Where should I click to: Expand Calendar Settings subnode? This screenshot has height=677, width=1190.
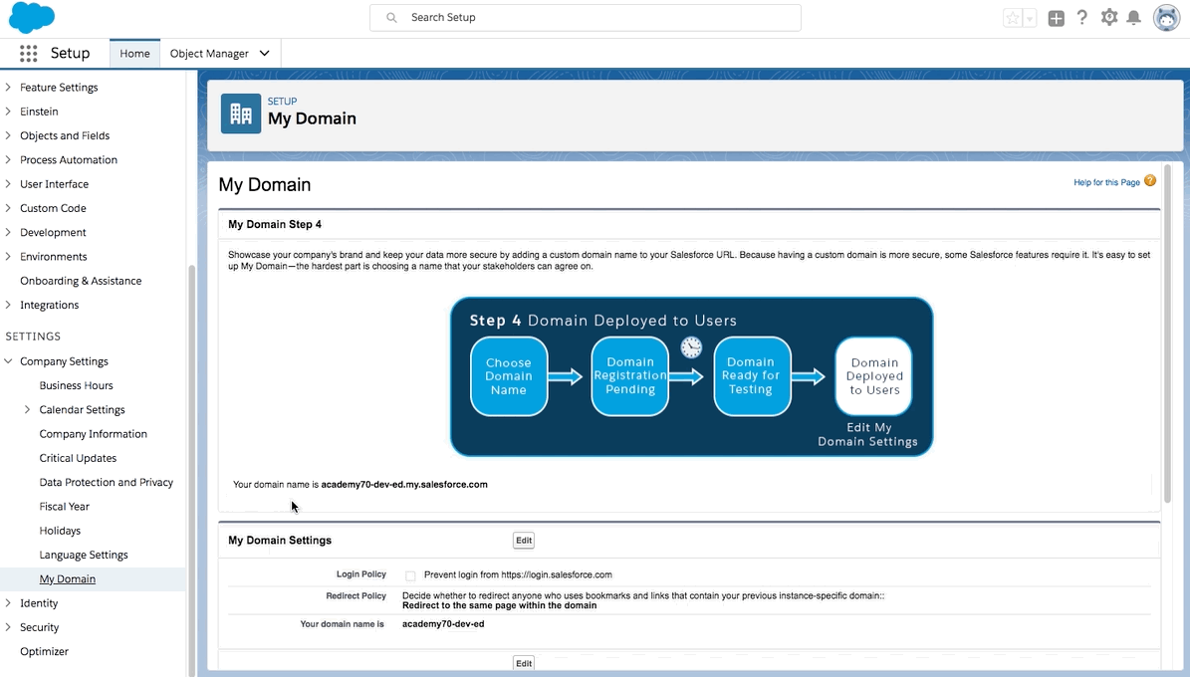(x=27, y=410)
